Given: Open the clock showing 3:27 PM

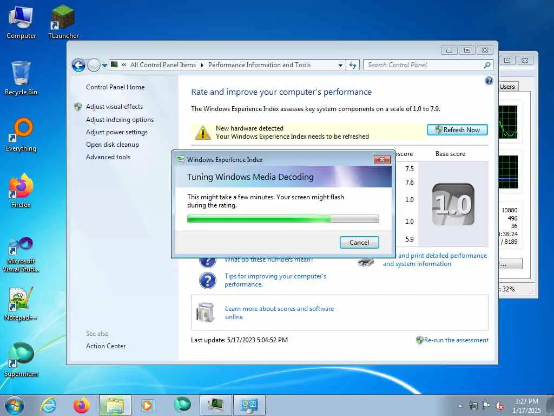Looking at the screenshot, I should [526, 405].
